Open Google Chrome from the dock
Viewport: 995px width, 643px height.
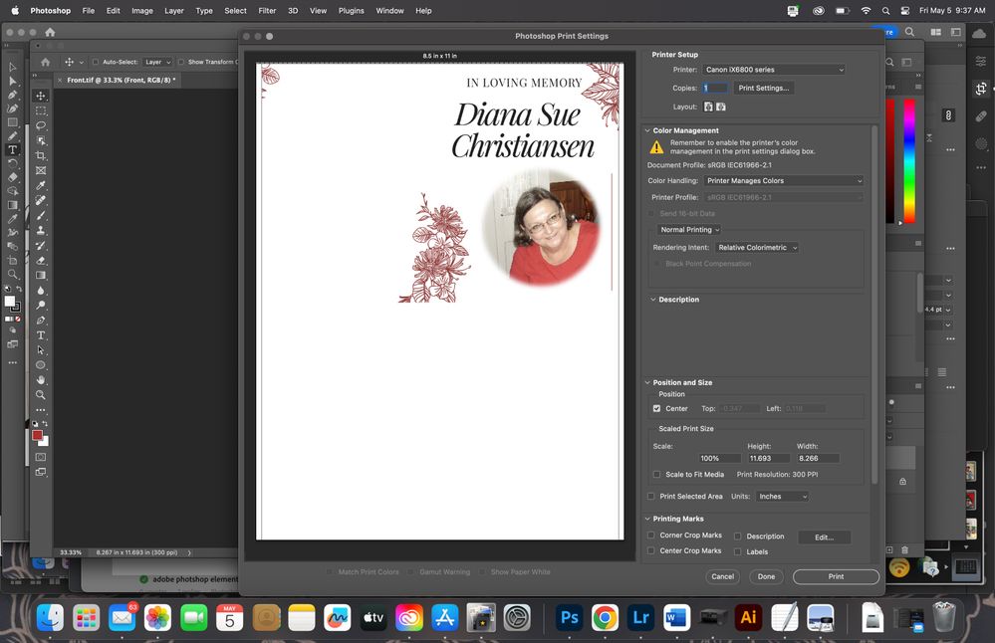[604, 618]
